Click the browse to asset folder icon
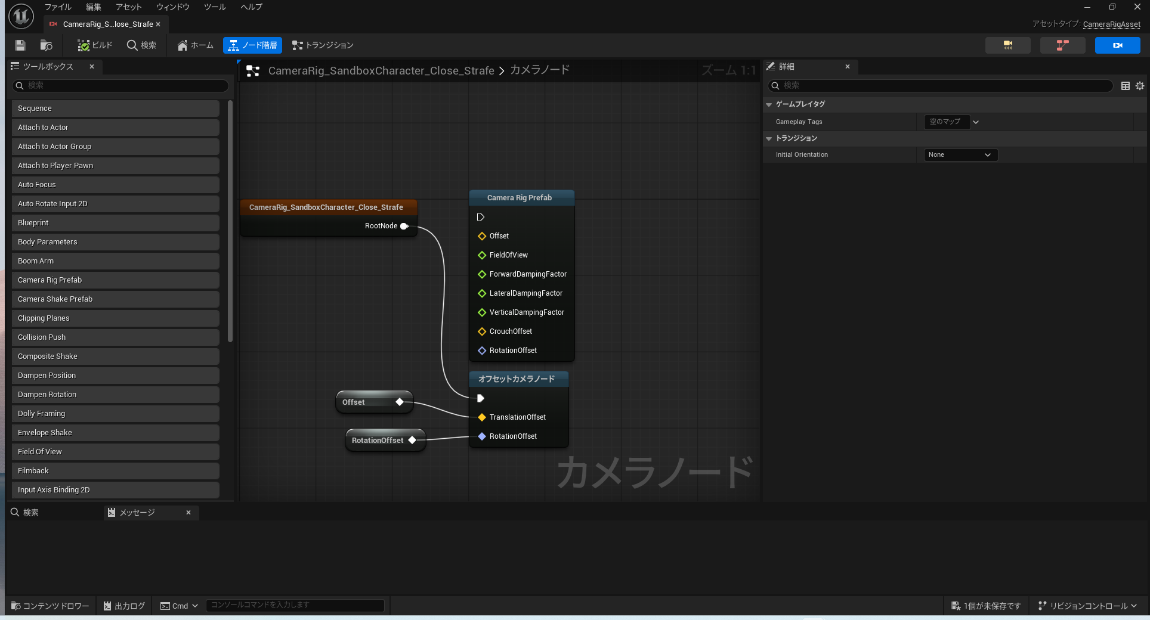The image size is (1150, 620). (x=46, y=45)
